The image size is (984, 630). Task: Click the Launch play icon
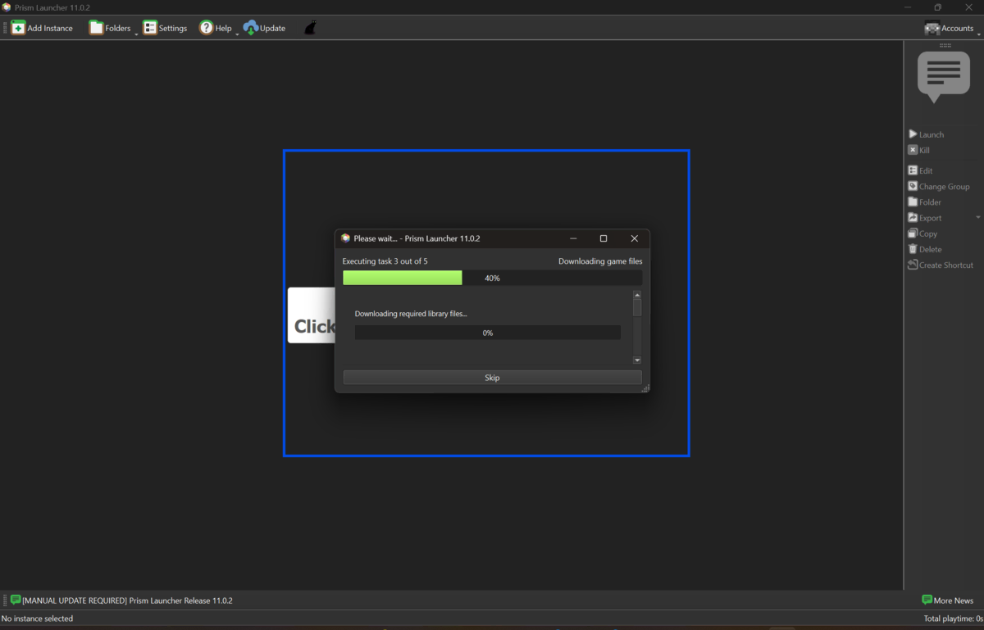pos(913,134)
